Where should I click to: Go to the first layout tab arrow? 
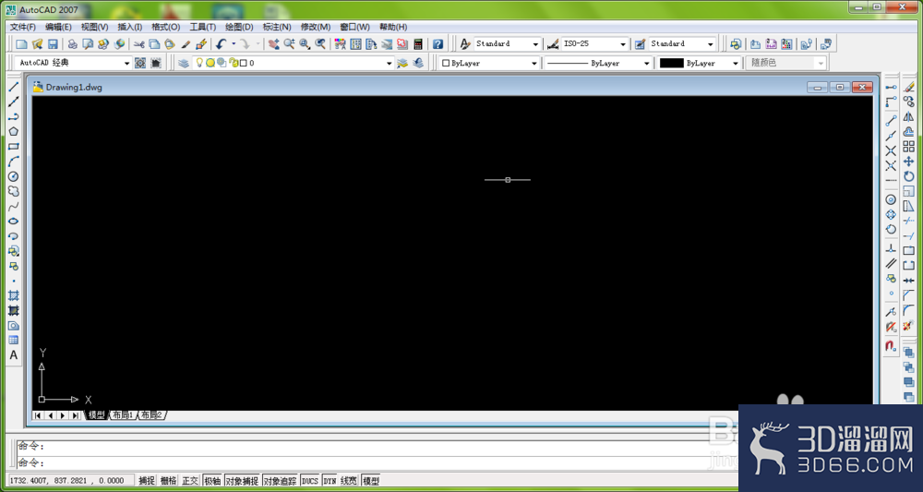[x=38, y=415]
